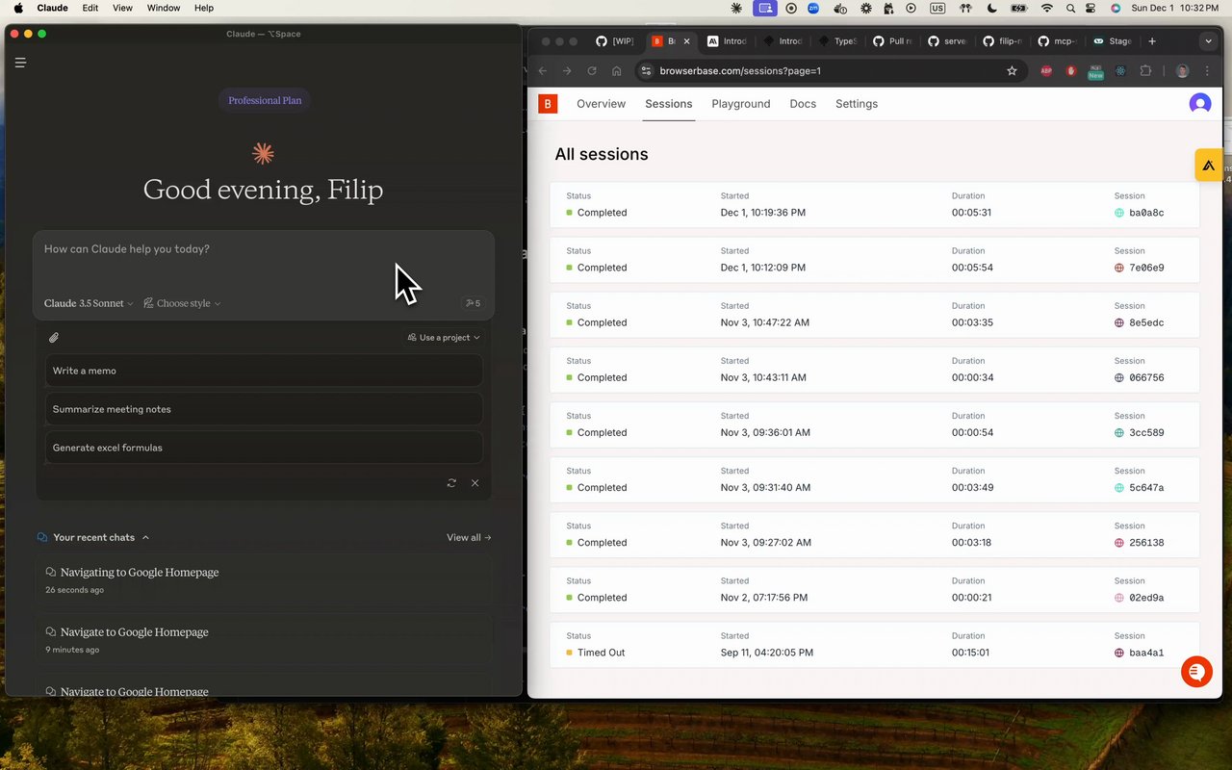Click Chrome forward navigation arrow

[567, 70]
